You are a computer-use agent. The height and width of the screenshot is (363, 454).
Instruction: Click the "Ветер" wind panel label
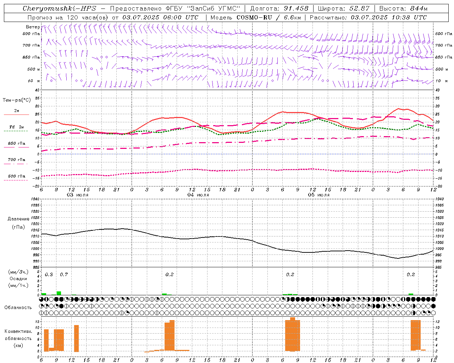click(x=33, y=27)
